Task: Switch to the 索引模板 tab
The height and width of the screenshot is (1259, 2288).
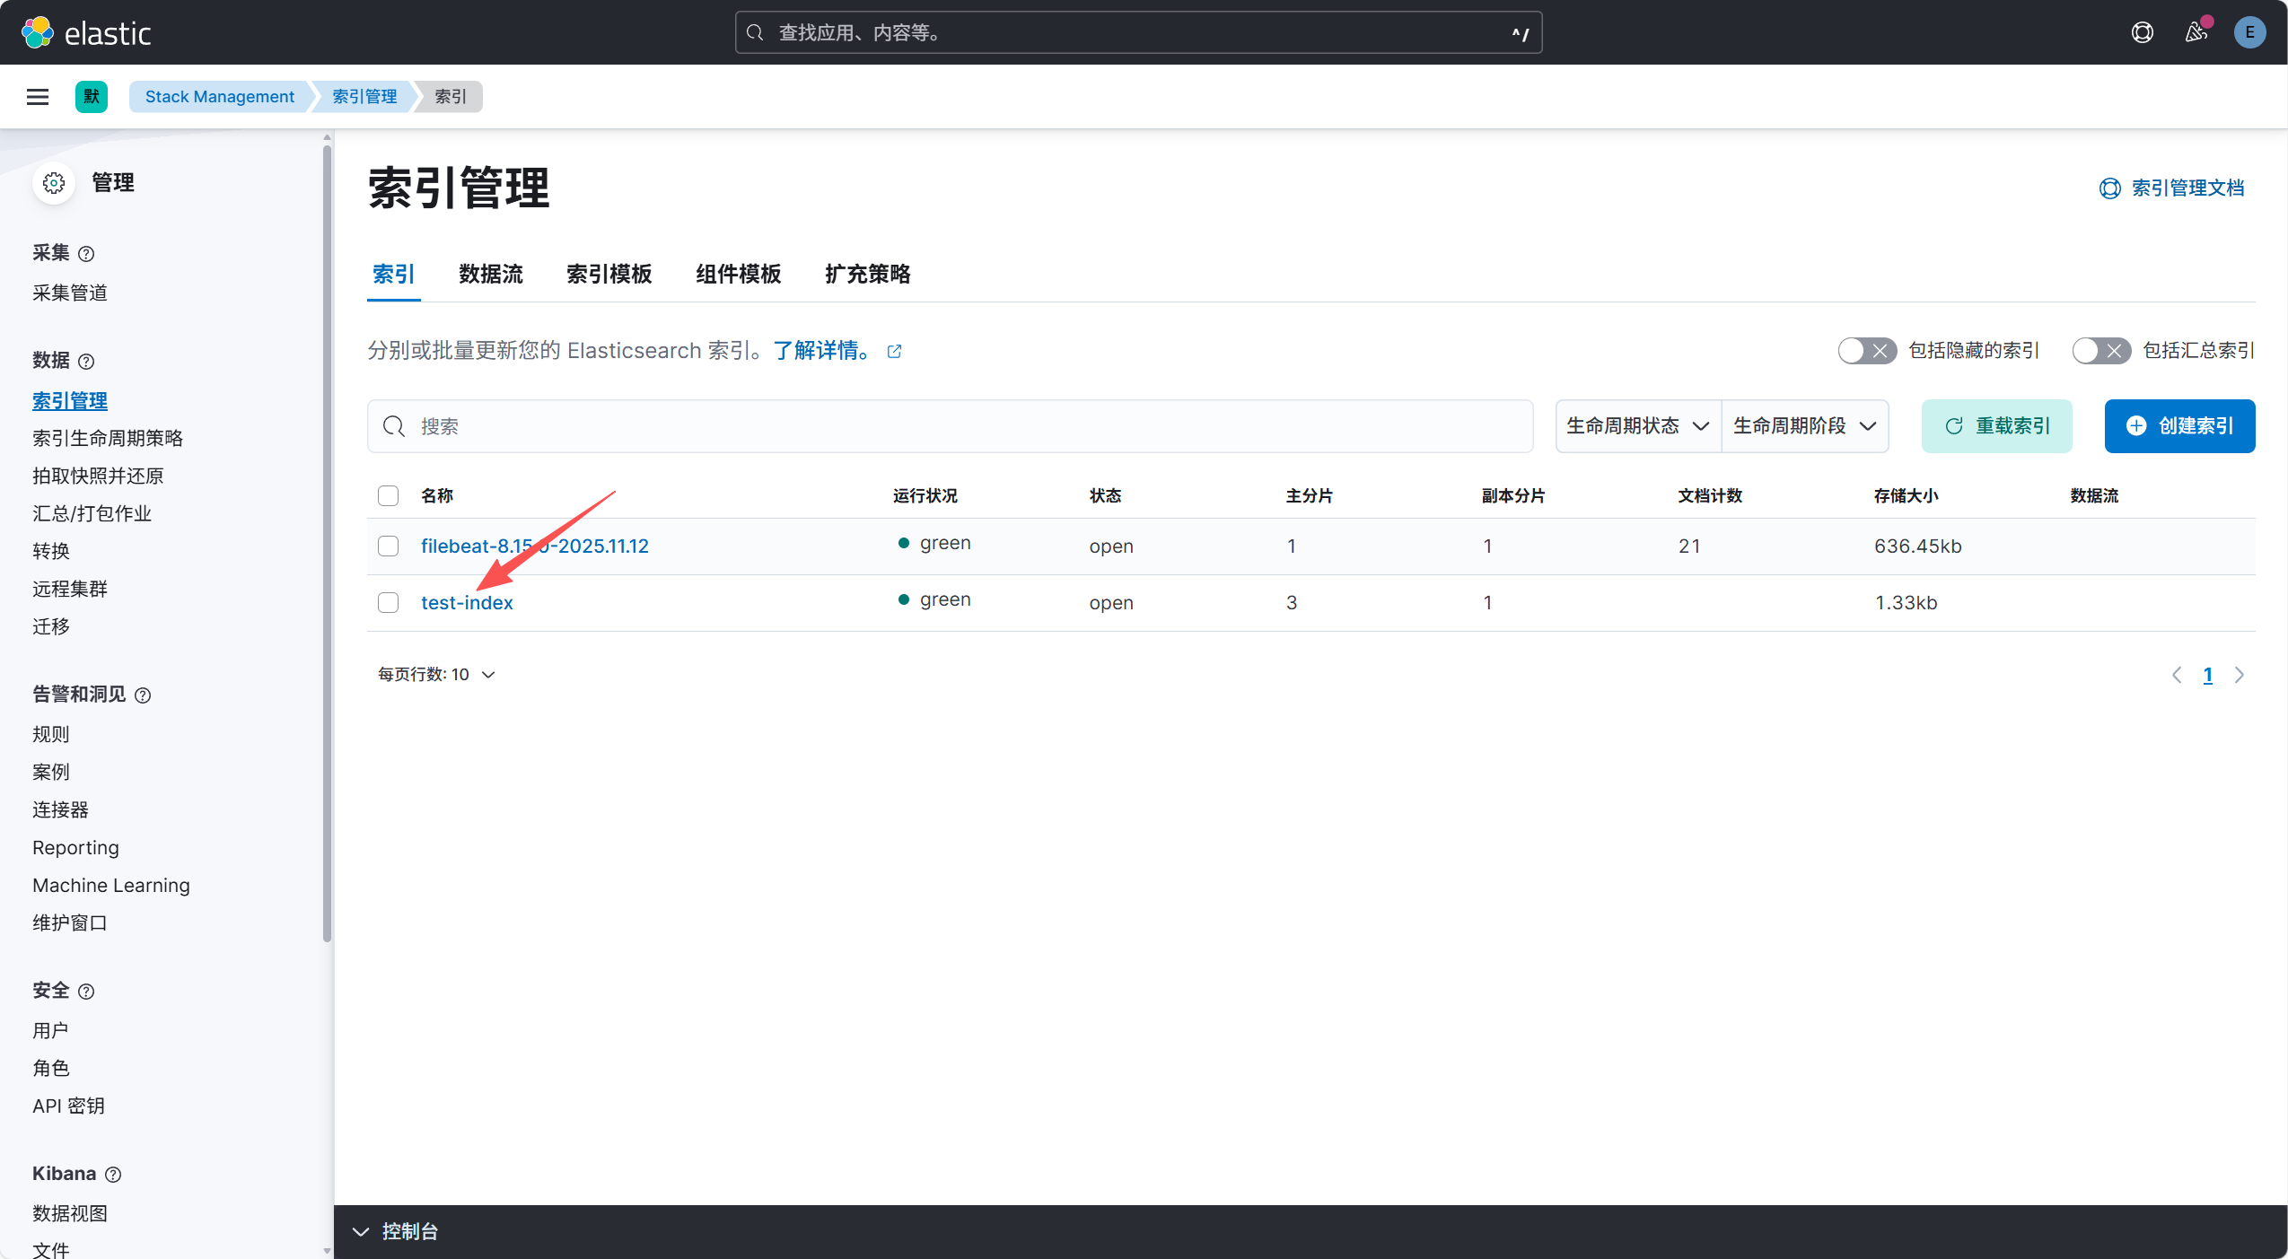Action: (x=609, y=274)
